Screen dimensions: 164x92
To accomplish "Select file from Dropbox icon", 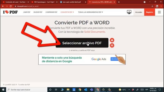I will click(x=112, y=45).
